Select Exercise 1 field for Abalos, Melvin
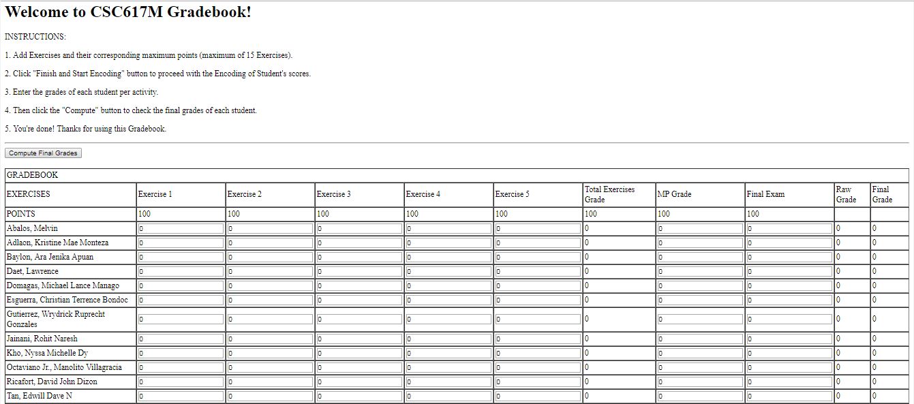914x404 pixels. 181,229
